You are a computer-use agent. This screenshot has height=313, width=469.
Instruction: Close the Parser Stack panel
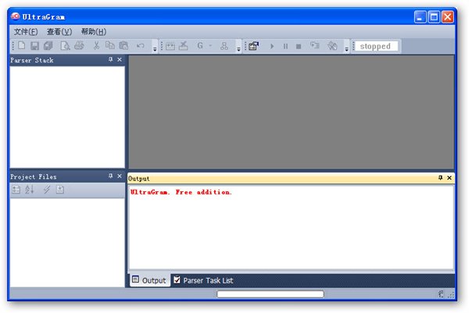pos(120,59)
